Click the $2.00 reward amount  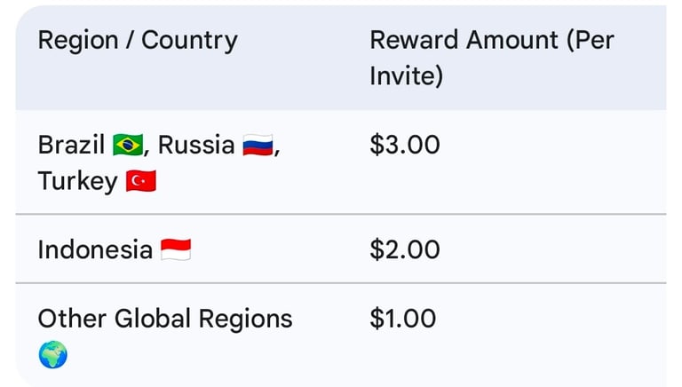click(x=404, y=249)
